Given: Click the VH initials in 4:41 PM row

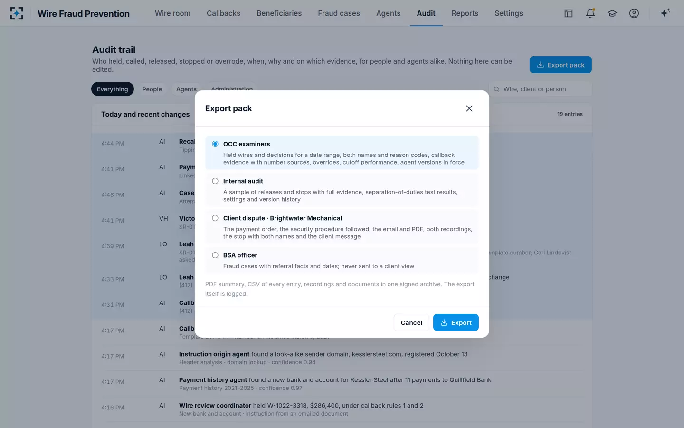Looking at the screenshot, I should [163, 219].
